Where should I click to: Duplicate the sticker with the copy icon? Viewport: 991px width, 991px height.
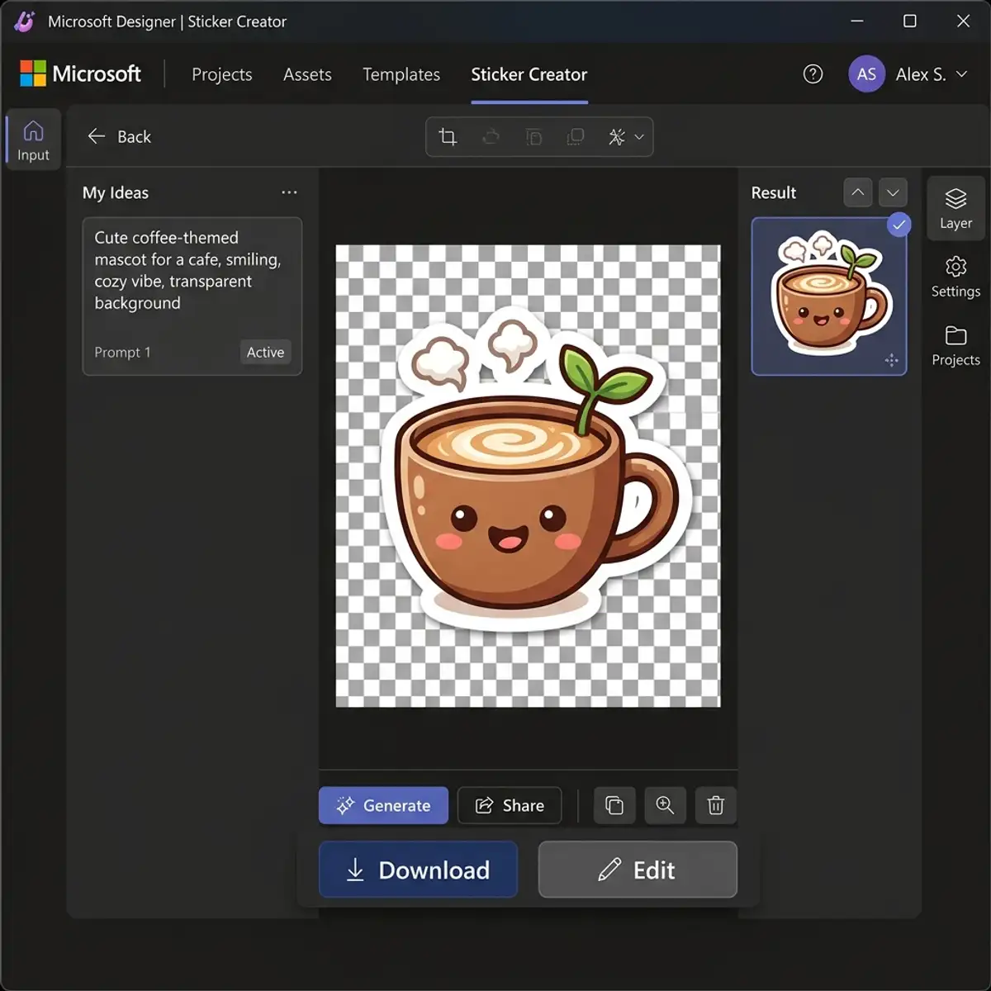click(614, 805)
